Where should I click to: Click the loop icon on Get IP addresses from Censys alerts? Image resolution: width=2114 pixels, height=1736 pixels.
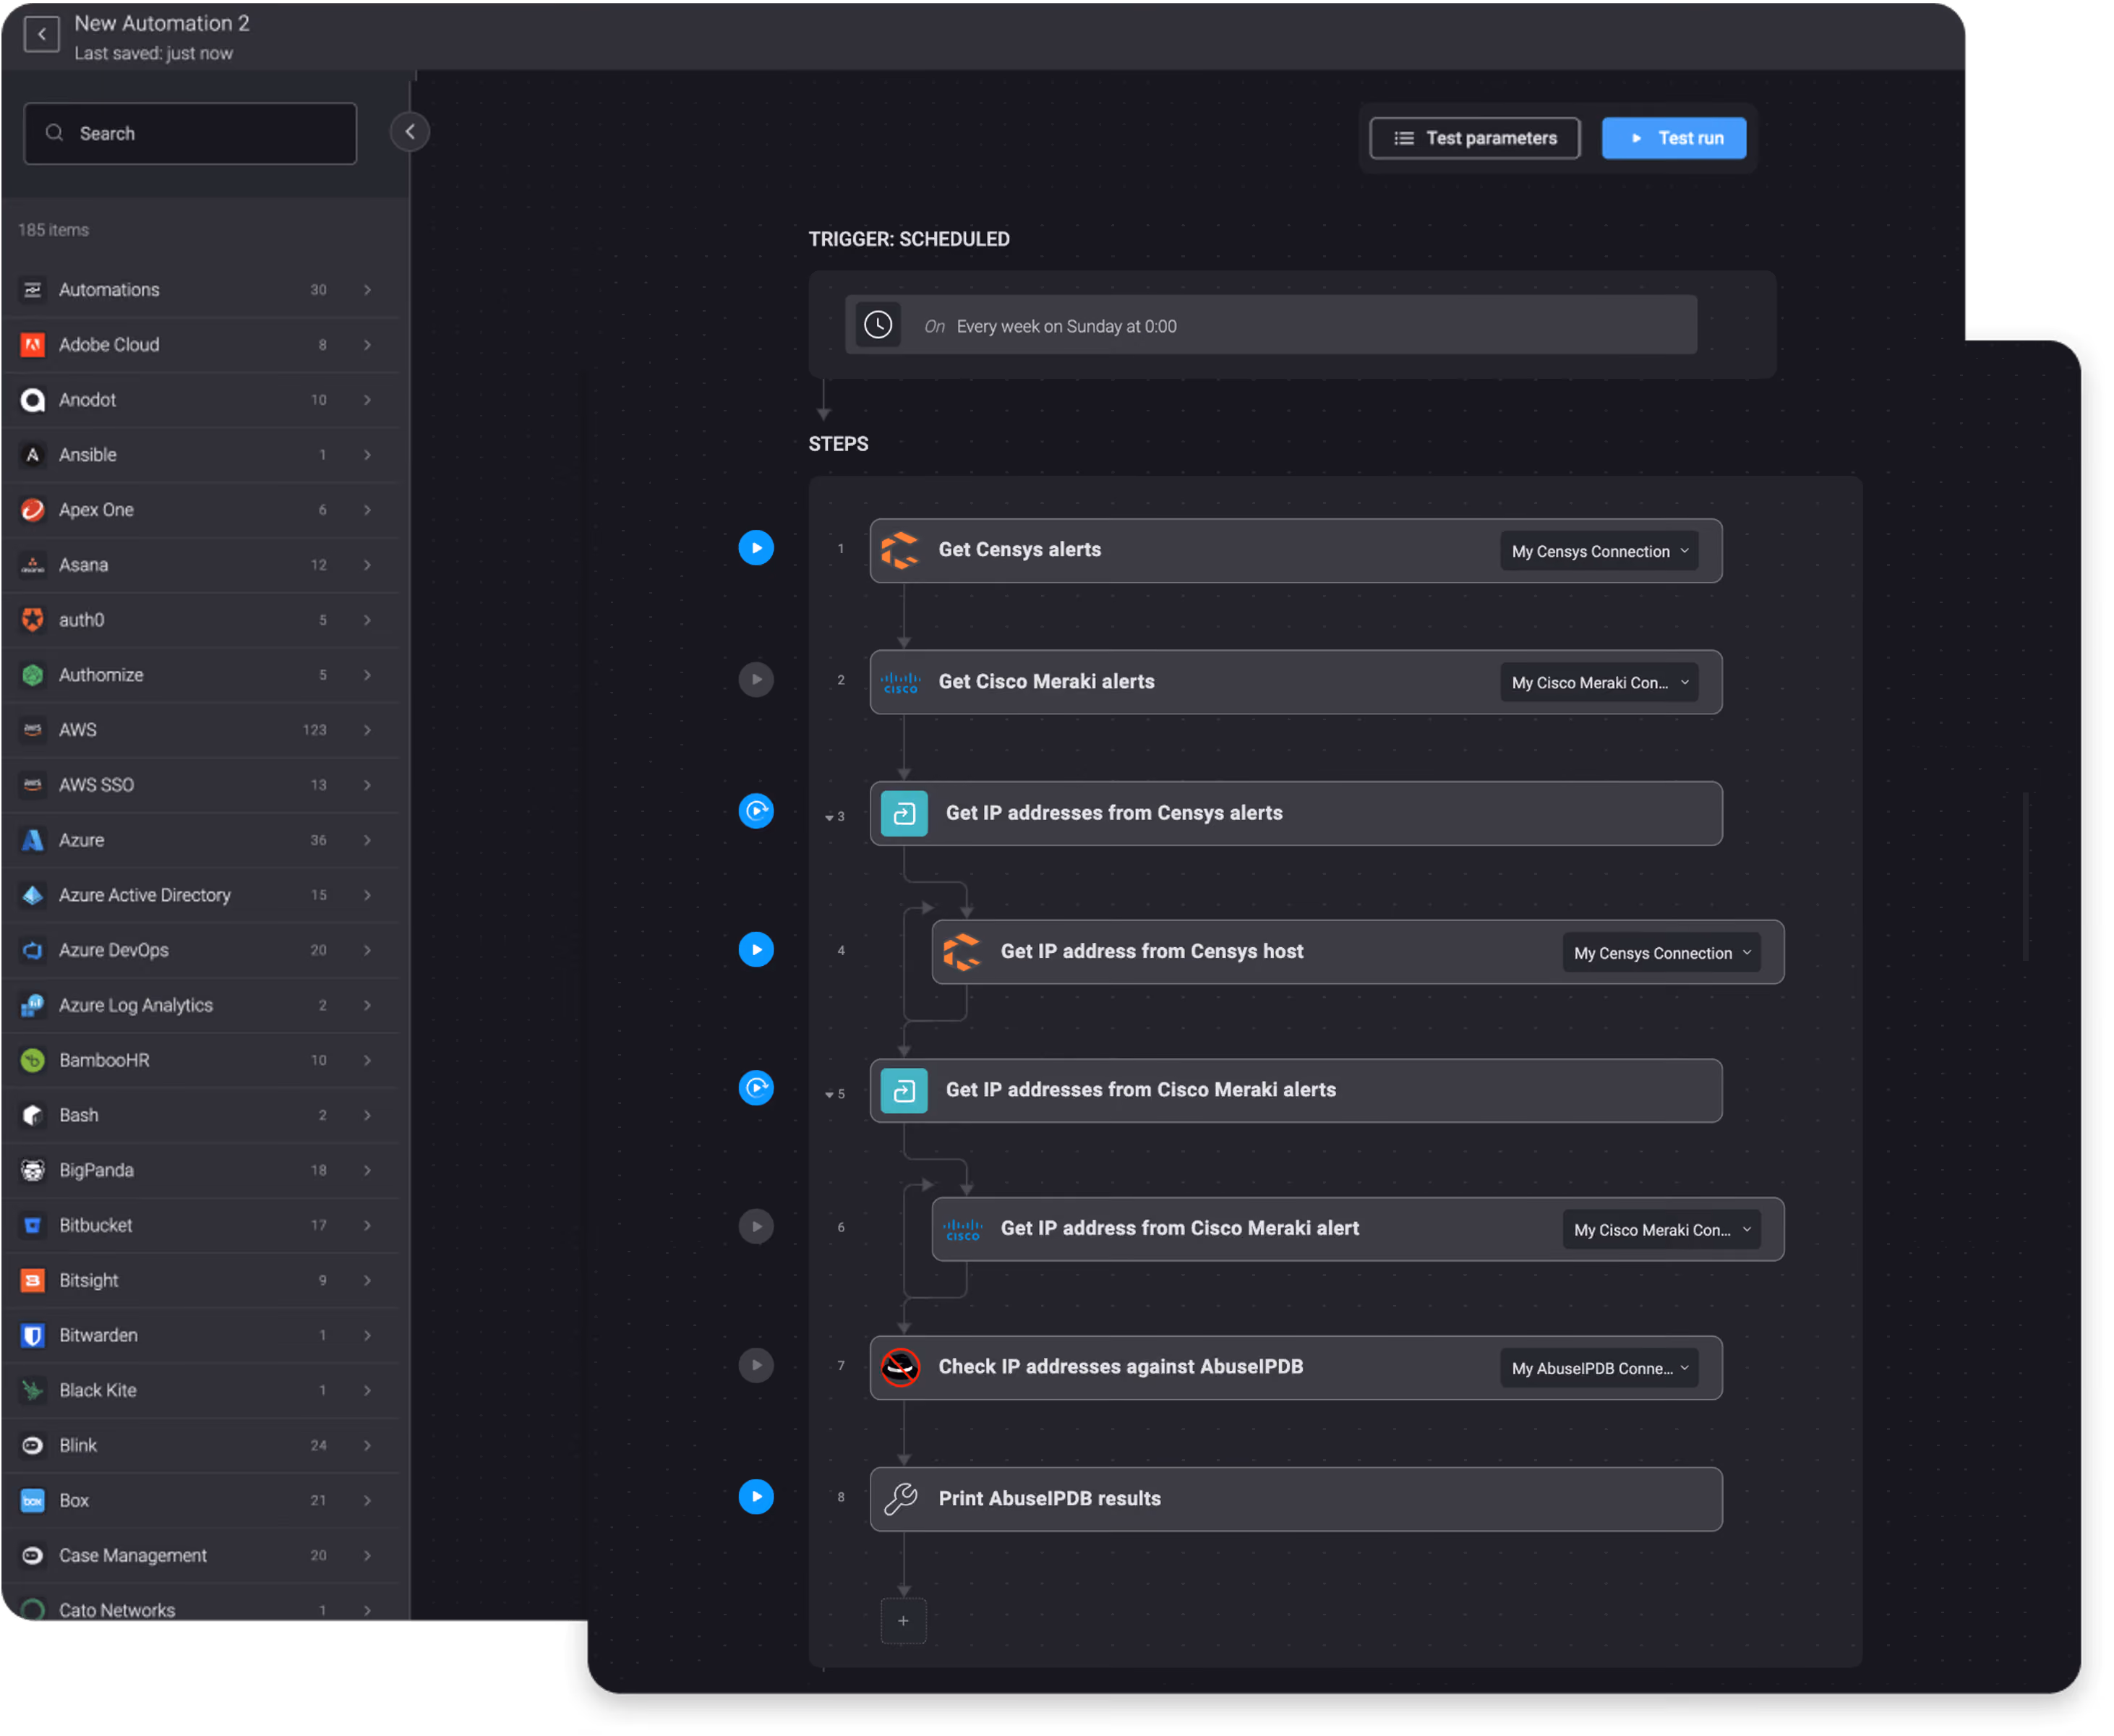905,814
